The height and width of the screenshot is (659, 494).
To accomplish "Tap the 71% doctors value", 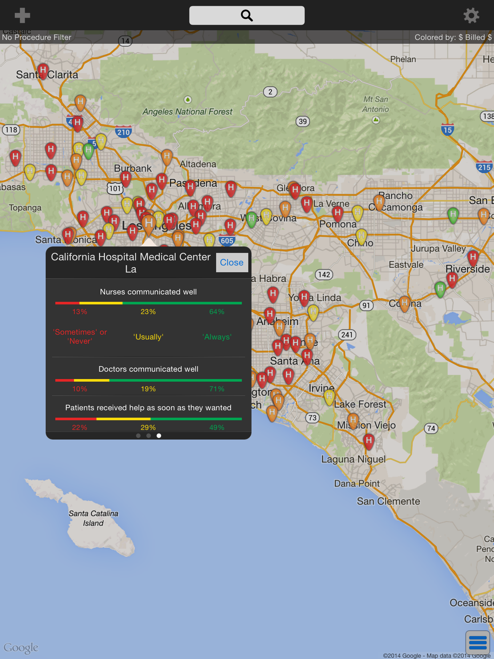I will pyautogui.click(x=217, y=389).
